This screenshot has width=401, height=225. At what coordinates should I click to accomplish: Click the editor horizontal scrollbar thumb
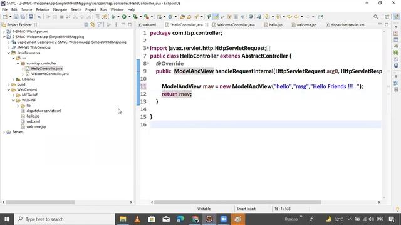coord(237,202)
